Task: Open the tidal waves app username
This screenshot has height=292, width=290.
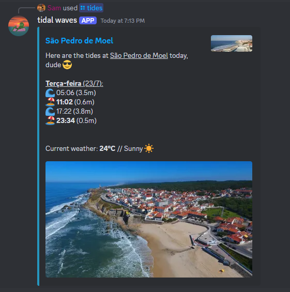Action: click(57, 20)
